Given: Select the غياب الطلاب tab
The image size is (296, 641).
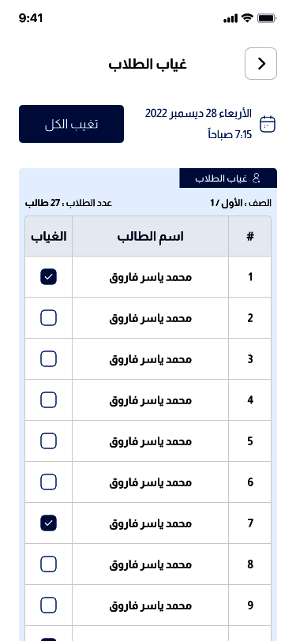Looking at the screenshot, I should tap(228, 178).
